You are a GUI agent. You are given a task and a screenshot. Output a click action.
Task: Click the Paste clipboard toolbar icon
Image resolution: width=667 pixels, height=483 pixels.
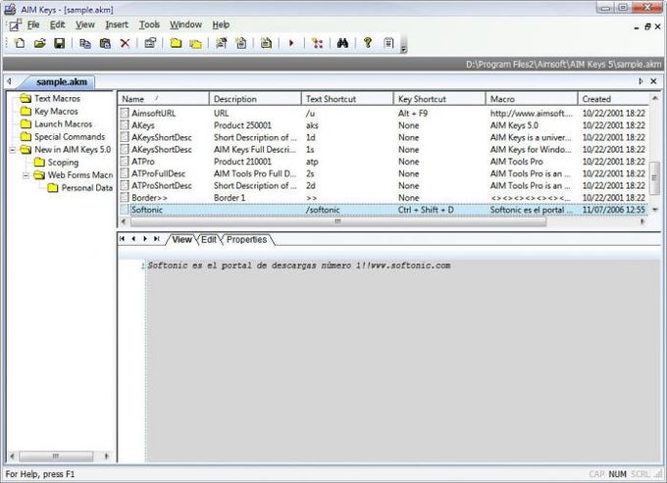tap(105, 43)
